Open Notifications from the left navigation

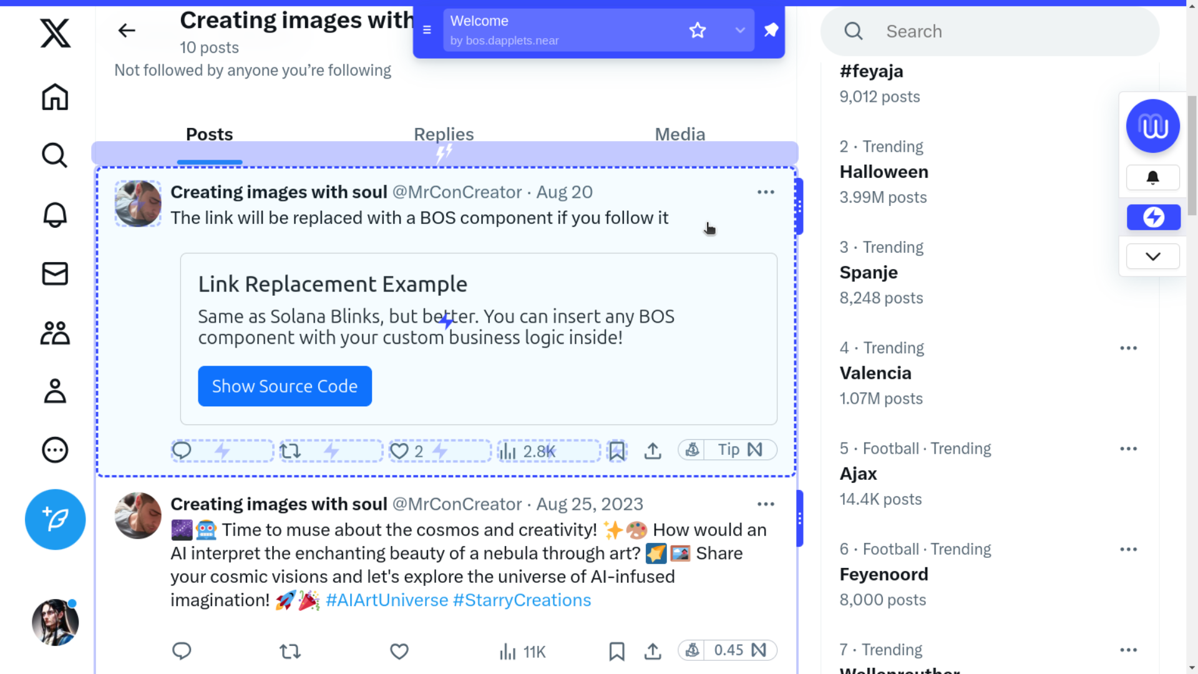55,214
